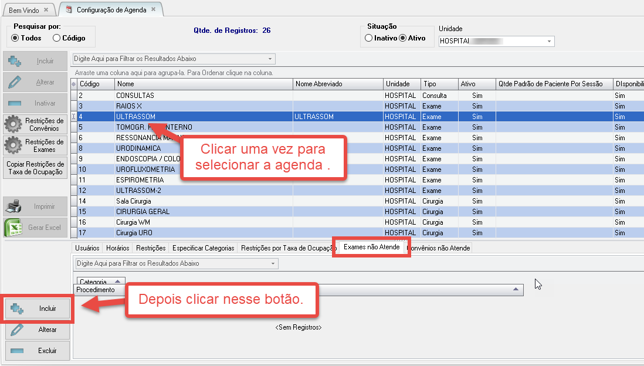Click the bottom Excluir minus icon
Image resolution: width=644 pixels, height=366 pixels.
(17, 351)
